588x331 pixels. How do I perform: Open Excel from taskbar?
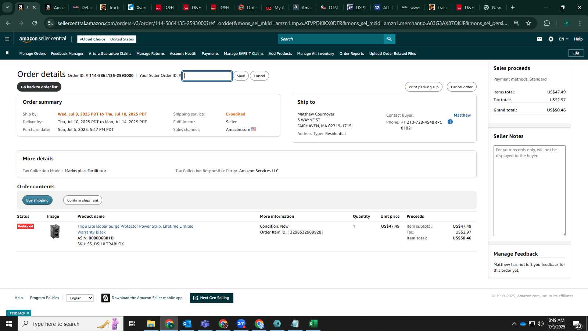[313, 324]
